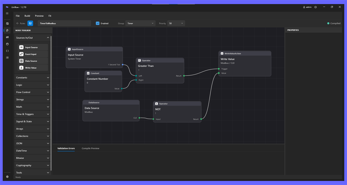The height and width of the screenshot is (185, 347).
Task: Click the Write Value node Value port
Action: tap(219, 73)
